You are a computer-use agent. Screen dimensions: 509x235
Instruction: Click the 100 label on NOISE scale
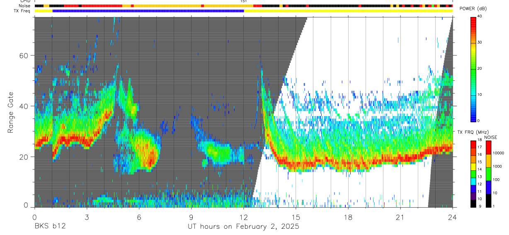(x=496, y=180)
